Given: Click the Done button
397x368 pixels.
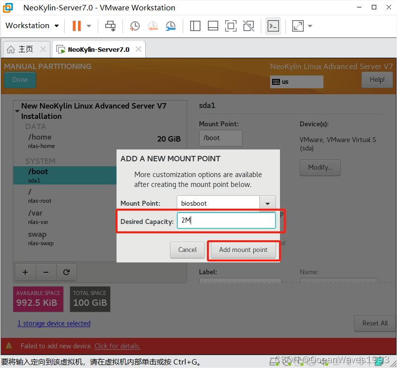Looking at the screenshot, I should pyautogui.click(x=20, y=80).
